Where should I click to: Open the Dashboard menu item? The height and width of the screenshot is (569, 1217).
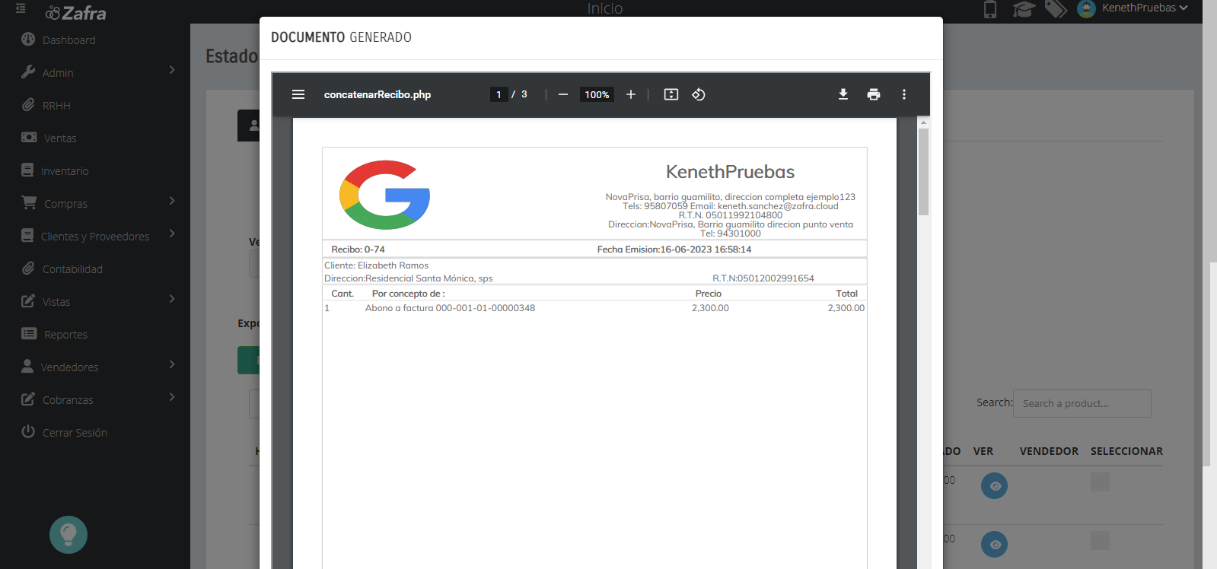point(68,40)
